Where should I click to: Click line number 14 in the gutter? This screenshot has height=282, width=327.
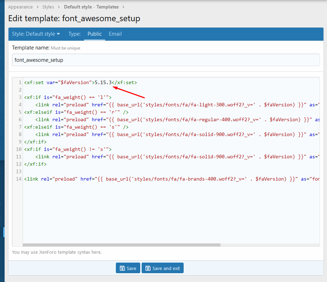[x=19, y=179]
